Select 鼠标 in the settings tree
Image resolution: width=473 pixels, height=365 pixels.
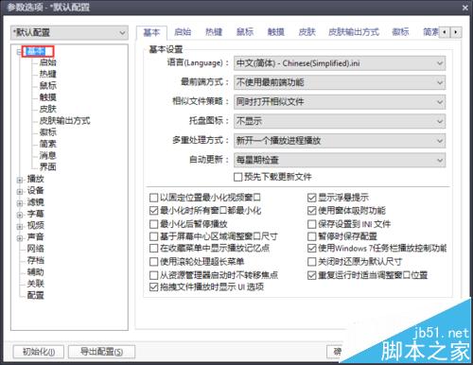(48, 85)
